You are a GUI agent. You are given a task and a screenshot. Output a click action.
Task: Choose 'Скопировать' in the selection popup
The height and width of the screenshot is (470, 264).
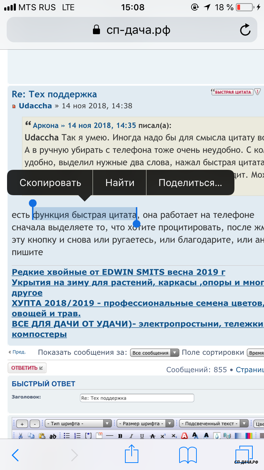[x=50, y=183]
